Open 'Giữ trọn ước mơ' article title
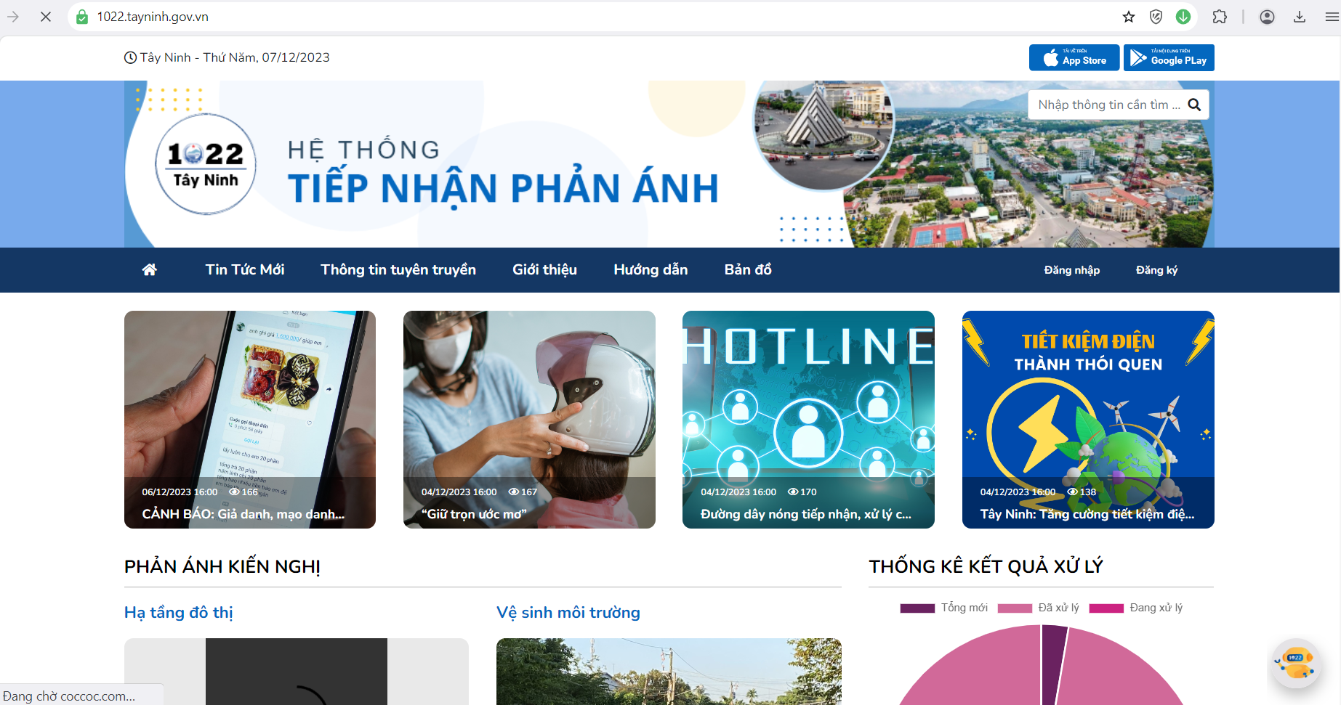The image size is (1341, 705). 474,514
